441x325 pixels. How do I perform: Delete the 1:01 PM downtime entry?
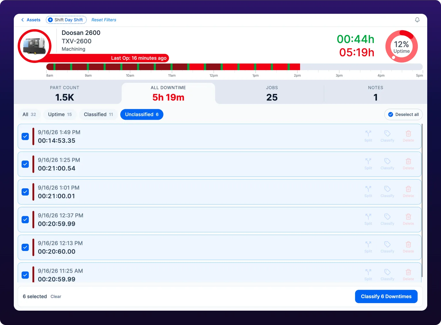click(x=408, y=192)
